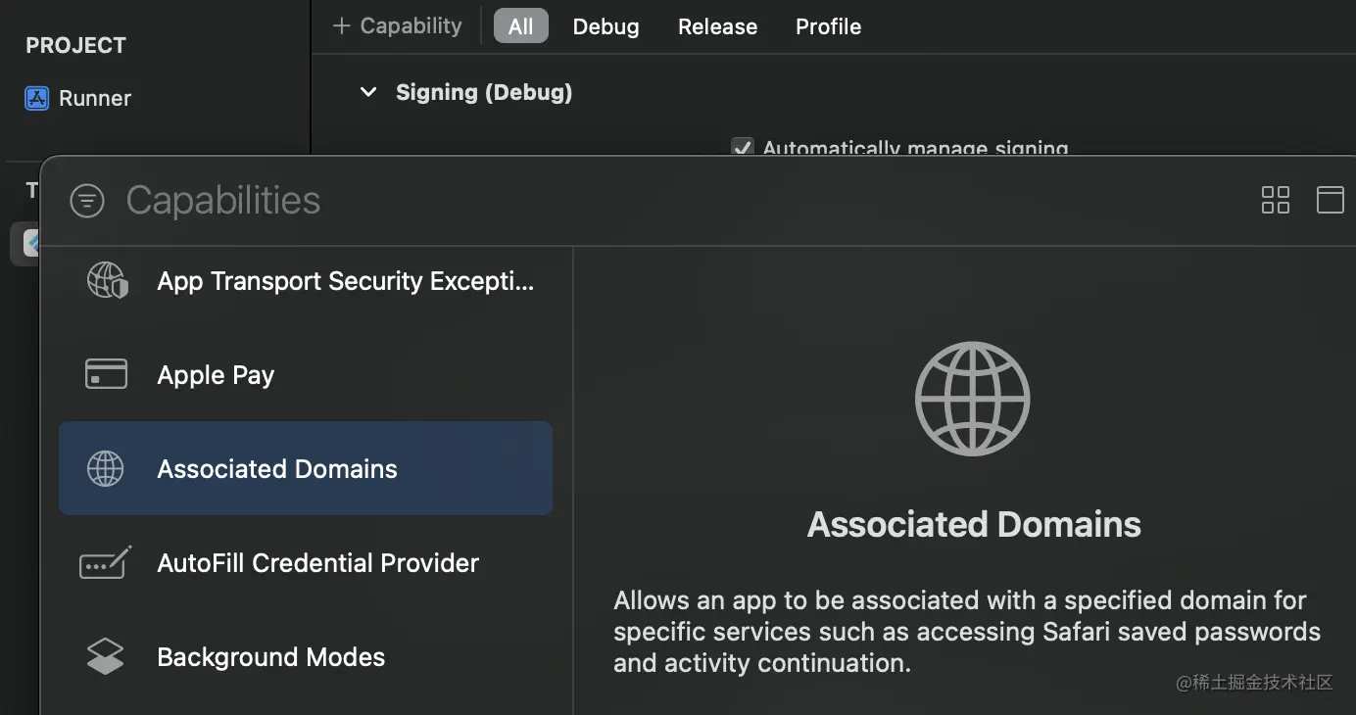The width and height of the screenshot is (1356, 715).
Task: Select the All configuration tab
Action: coord(521,26)
